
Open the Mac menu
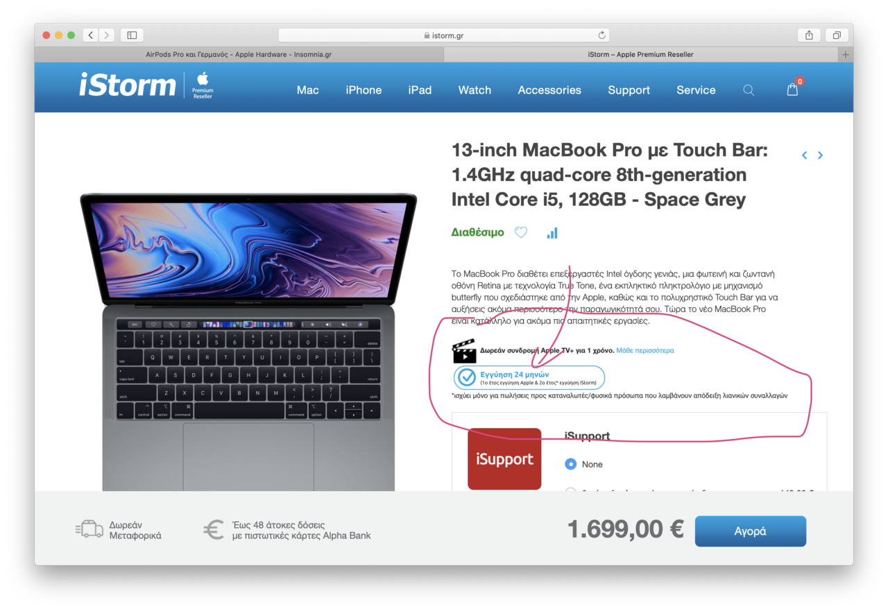point(308,90)
